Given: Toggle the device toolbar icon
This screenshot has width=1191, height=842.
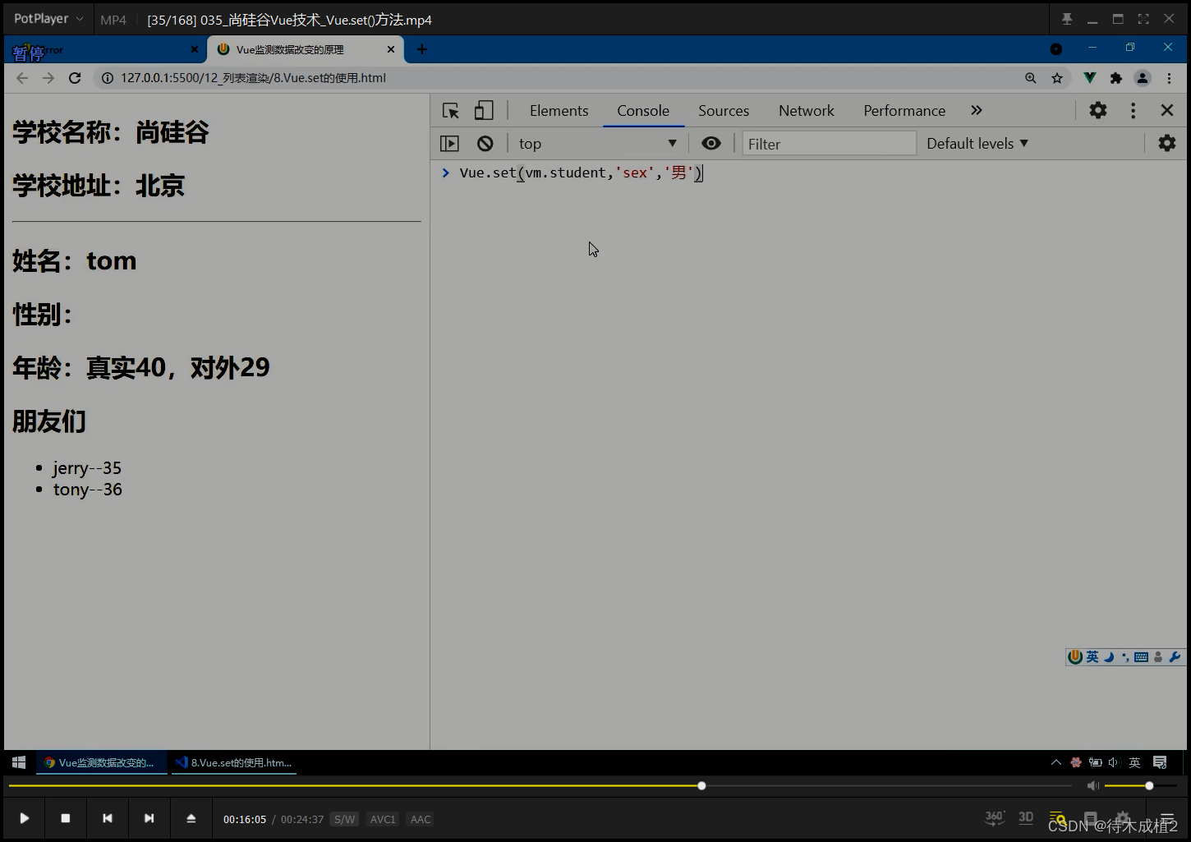Looking at the screenshot, I should click(x=484, y=111).
